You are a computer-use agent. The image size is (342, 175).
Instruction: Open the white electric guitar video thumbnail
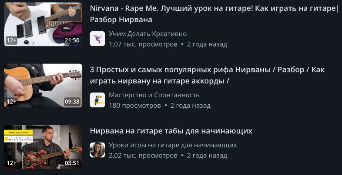pyautogui.click(x=43, y=24)
